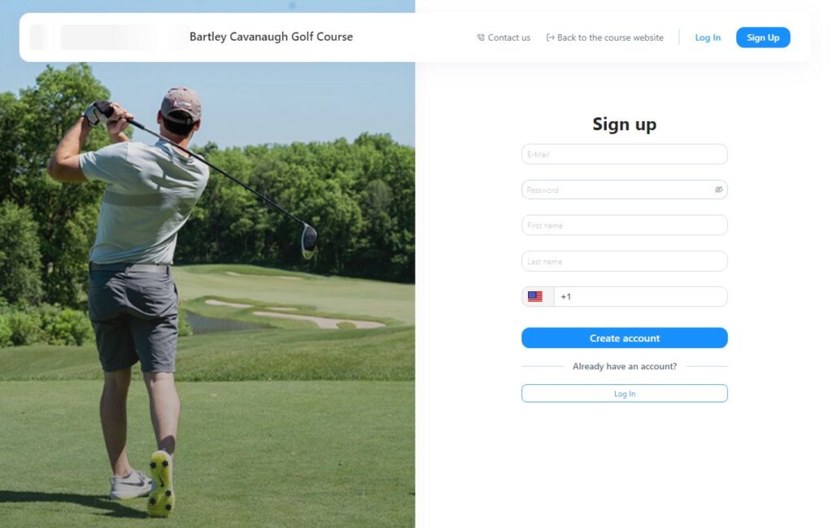This screenshot has width=833, height=528.
Task: Select Sign Up in the top navigation
Action: coord(763,37)
